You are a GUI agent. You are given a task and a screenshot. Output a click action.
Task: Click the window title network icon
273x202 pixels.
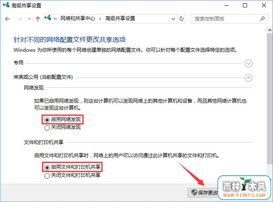[x=6, y=5]
